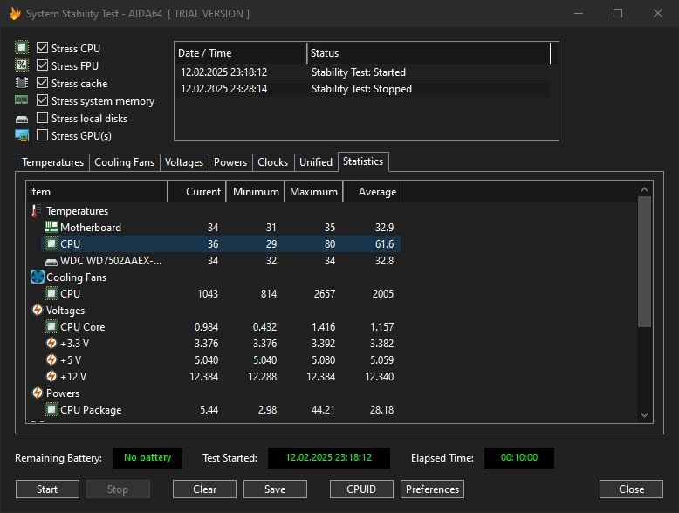Click the CPU chip icon beside Stress CPU
This screenshot has width=679, height=513.
click(22, 48)
